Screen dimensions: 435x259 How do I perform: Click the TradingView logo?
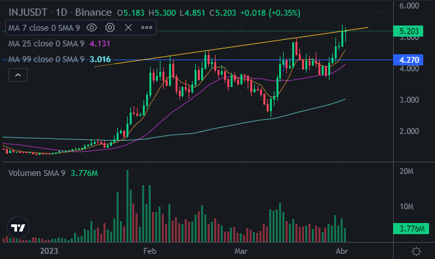(x=18, y=228)
